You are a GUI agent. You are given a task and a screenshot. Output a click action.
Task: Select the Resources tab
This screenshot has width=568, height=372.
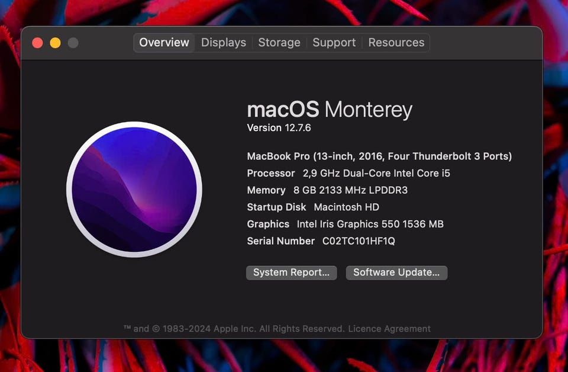tap(396, 43)
